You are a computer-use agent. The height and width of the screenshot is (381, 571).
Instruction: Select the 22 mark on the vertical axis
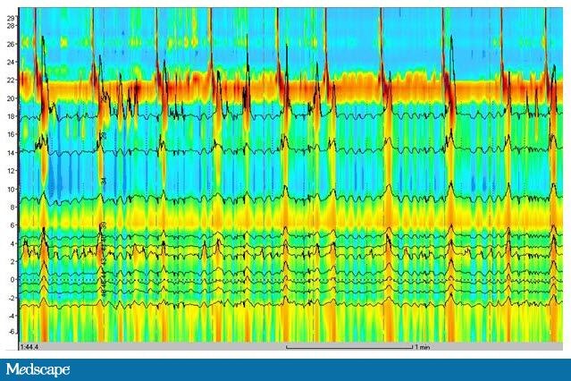pos(11,80)
